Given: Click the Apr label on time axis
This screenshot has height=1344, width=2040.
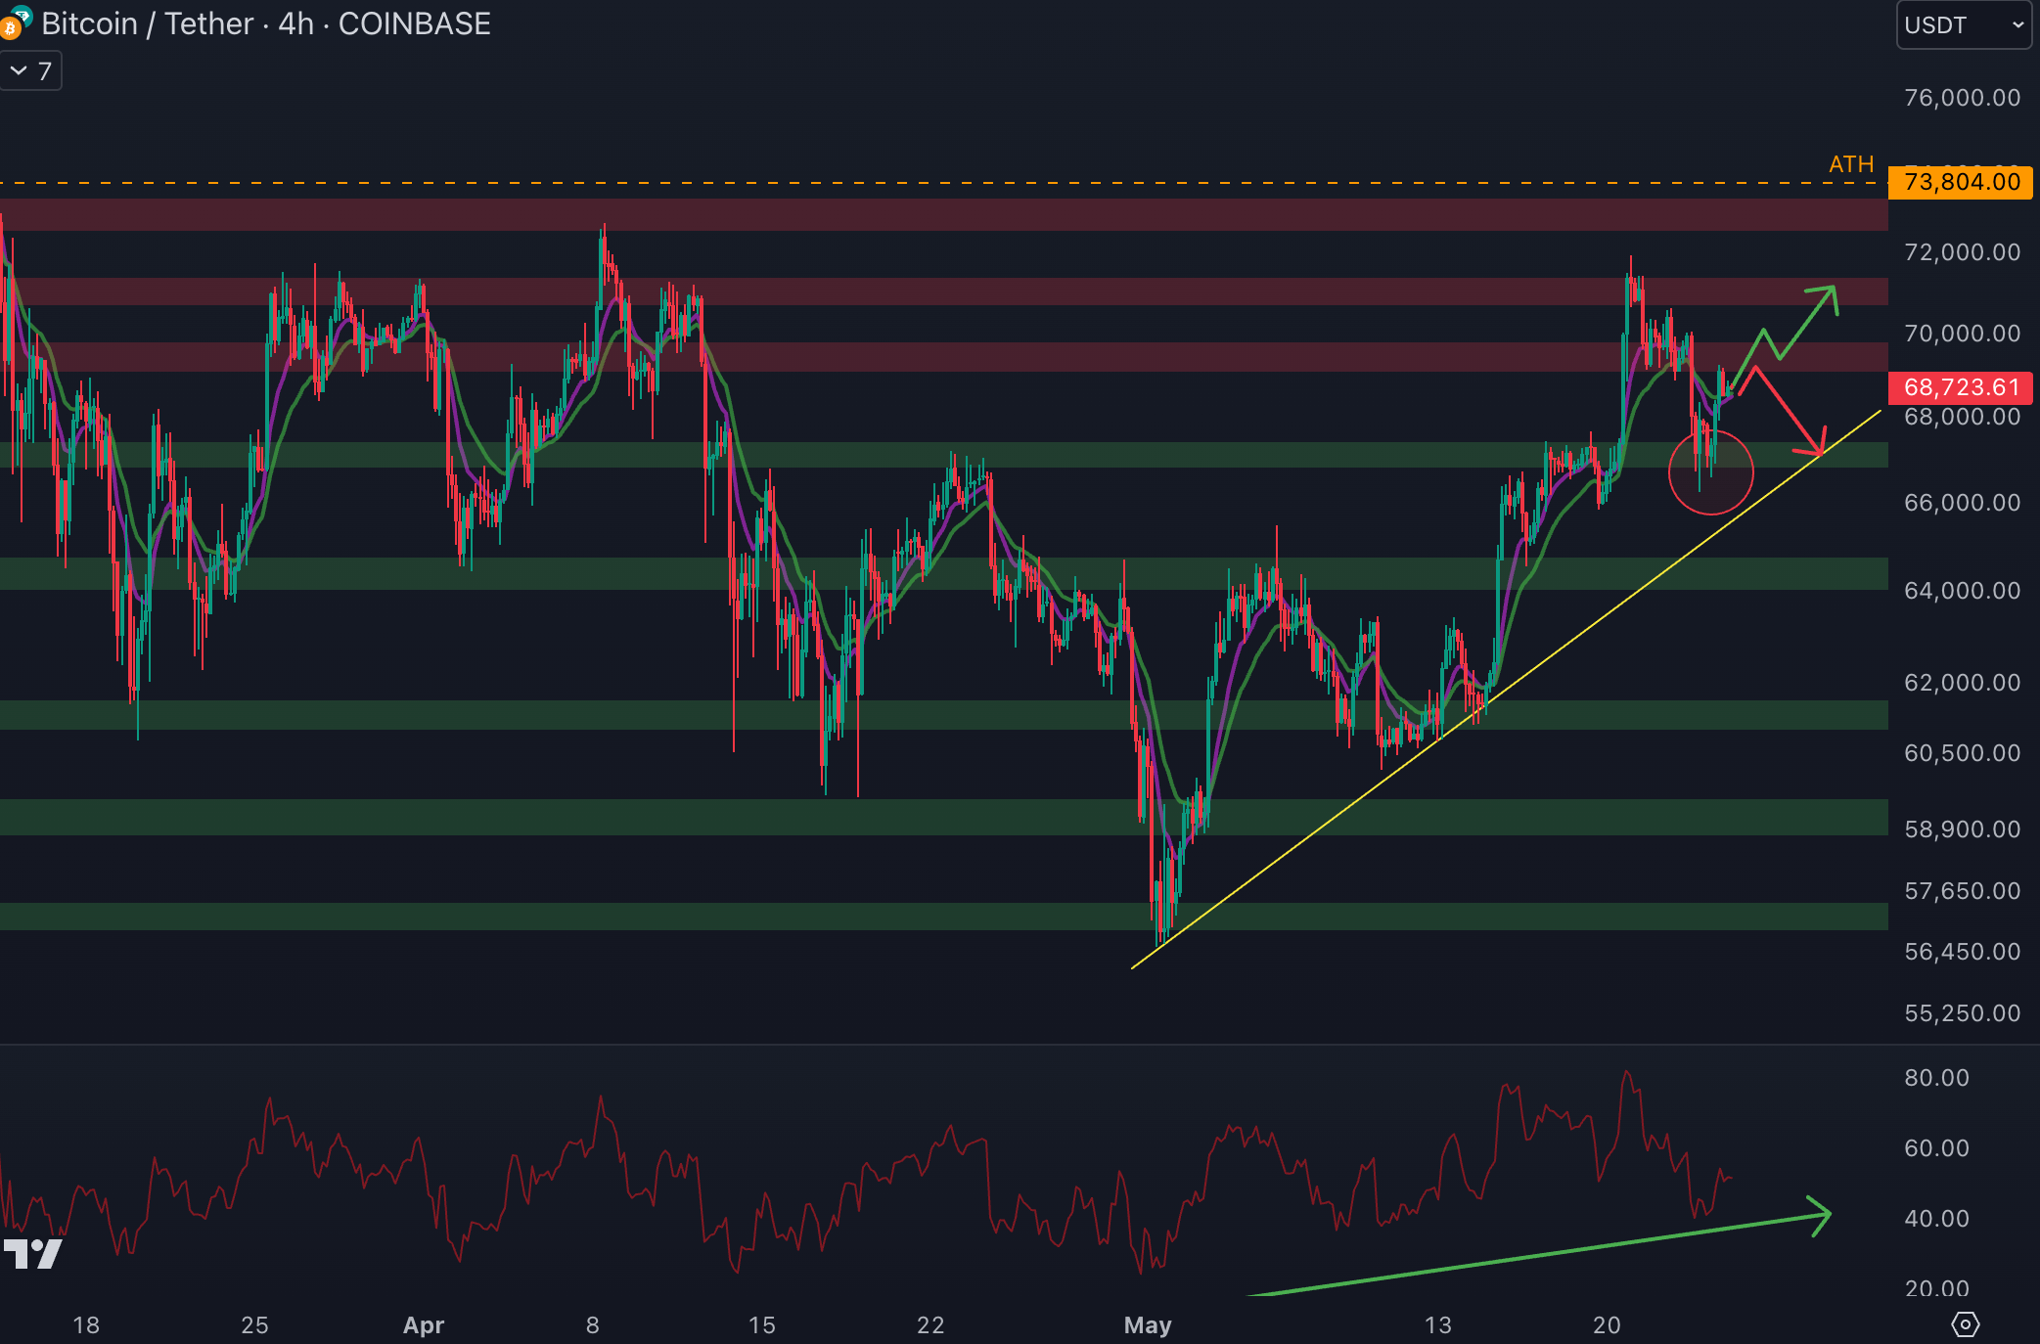Looking at the screenshot, I should (x=424, y=1325).
